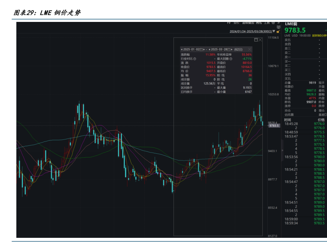
Task: Open the 工具 menu in chart toolbar
Action: coord(267,23)
